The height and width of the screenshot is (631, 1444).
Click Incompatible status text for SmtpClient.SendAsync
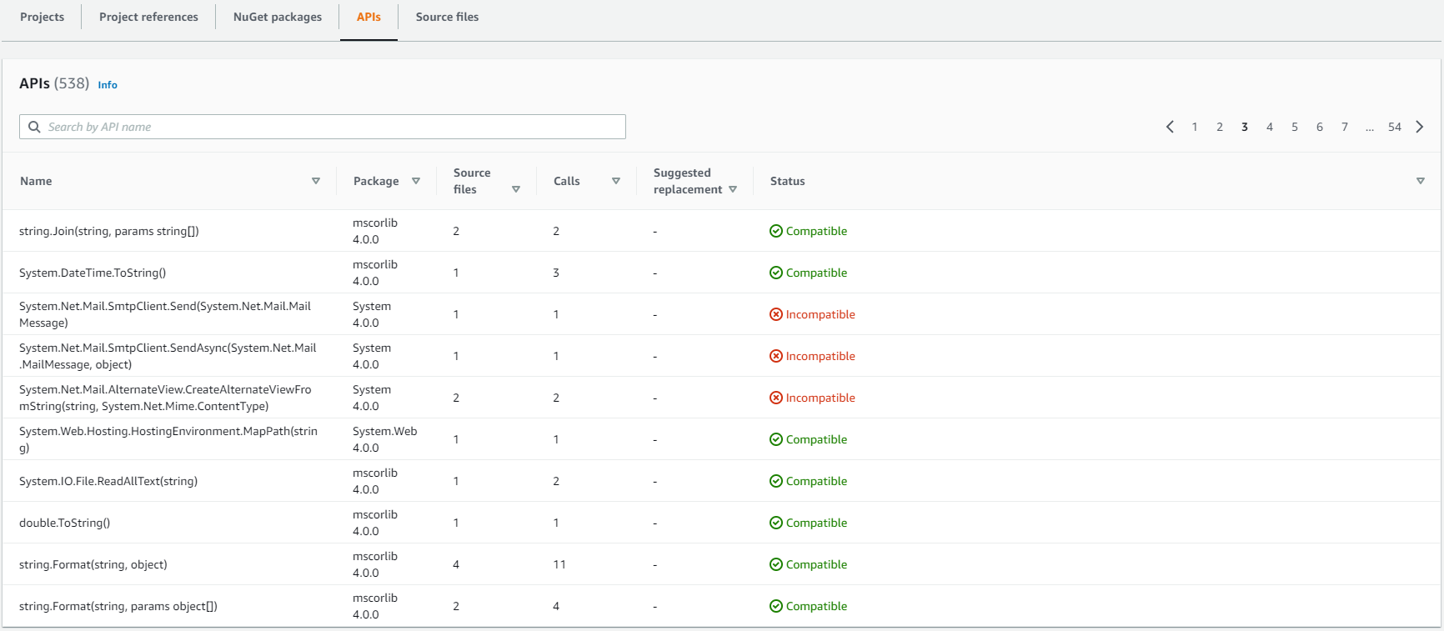click(820, 356)
